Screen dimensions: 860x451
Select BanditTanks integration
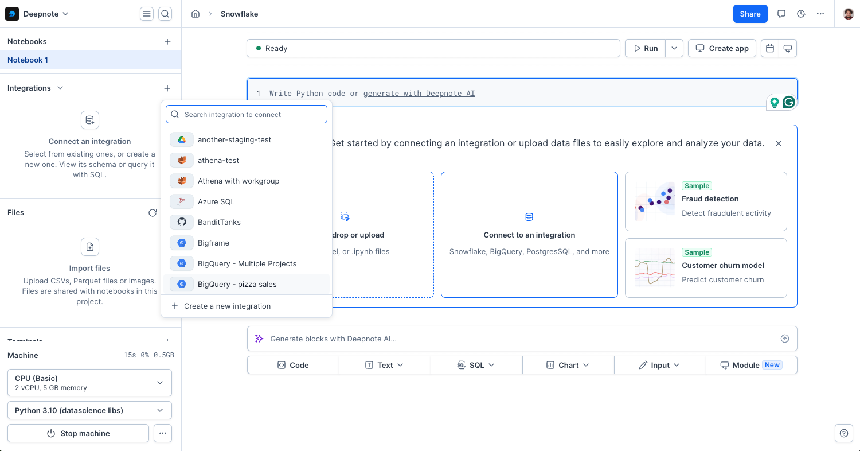click(x=247, y=222)
